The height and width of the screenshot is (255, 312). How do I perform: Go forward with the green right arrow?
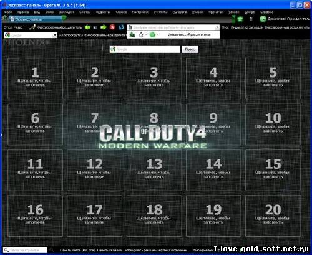(x=104, y=27)
